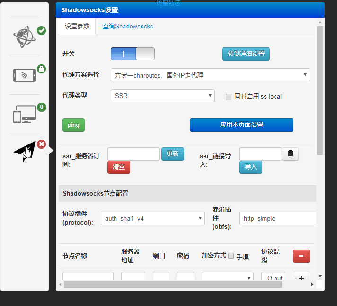Click the horizontal scrollbar right arrow
This screenshot has height=306, width=337.
point(312,285)
